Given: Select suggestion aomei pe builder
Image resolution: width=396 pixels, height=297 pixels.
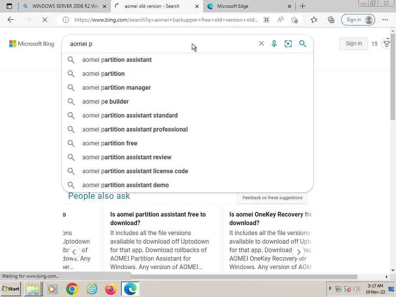Looking at the screenshot, I should click(x=188, y=102).
